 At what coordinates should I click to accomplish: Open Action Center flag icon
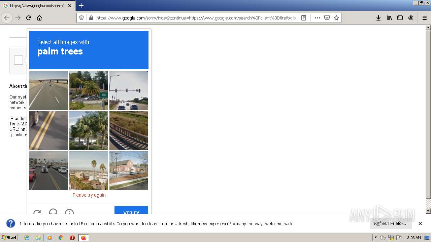coord(399,238)
